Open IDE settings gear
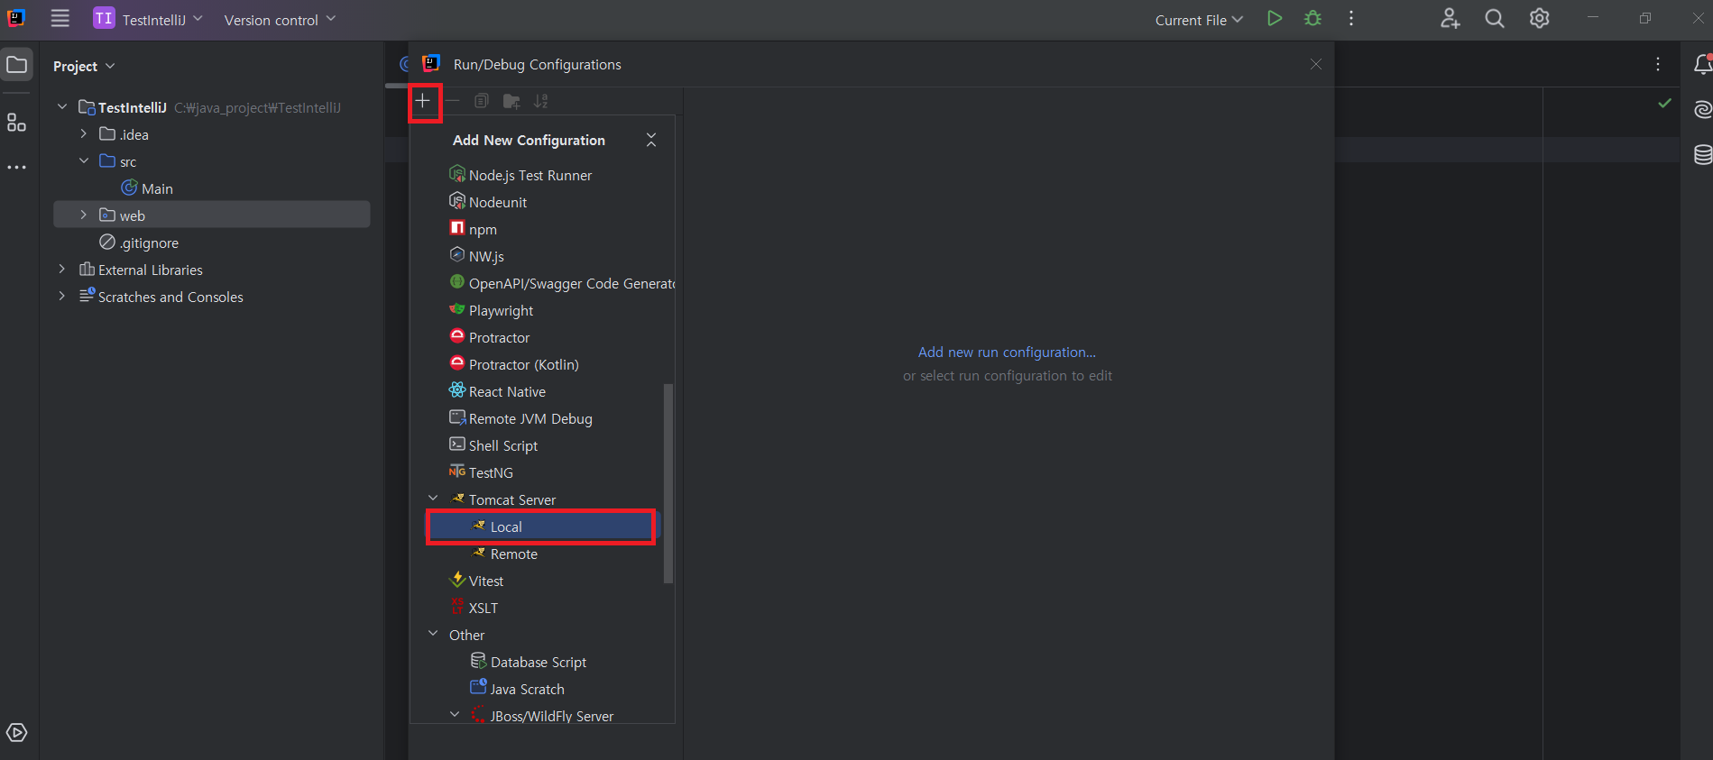1713x760 pixels. (x=1540, y=19)
